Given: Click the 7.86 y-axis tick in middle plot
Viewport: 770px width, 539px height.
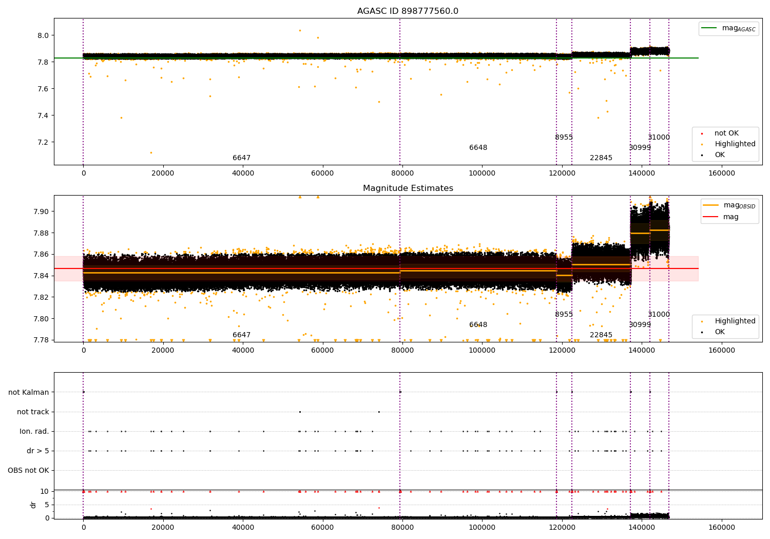Looking at the screenshot, I should coord(42,255).
